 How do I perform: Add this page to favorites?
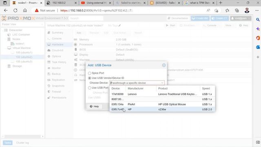coord(217,11)
